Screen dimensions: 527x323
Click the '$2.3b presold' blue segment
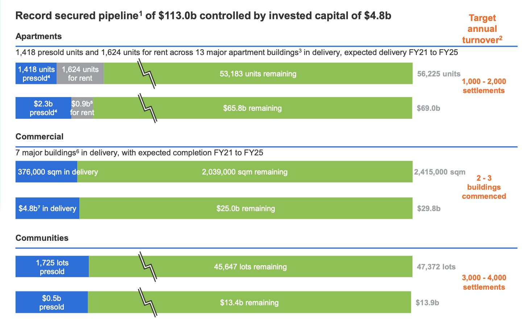[43, 108]
